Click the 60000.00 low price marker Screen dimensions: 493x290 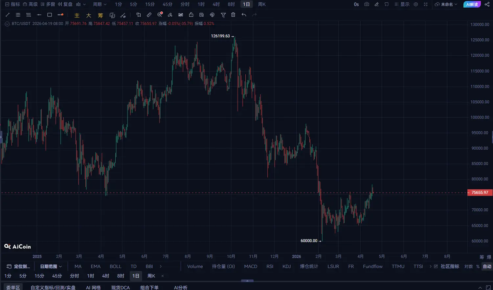point(311,241)
